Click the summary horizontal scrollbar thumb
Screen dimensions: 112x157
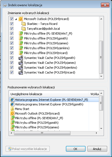click(x=42, y=133)
